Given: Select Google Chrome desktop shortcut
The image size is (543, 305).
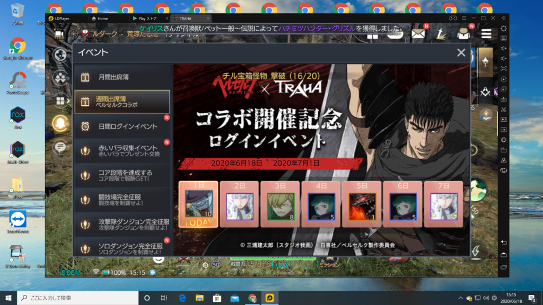Looking at the screenshot, I should click(17, 49).
